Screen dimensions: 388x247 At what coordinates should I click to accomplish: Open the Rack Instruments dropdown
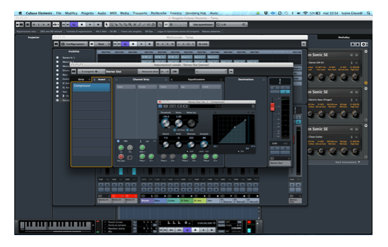tap(348, 162)
